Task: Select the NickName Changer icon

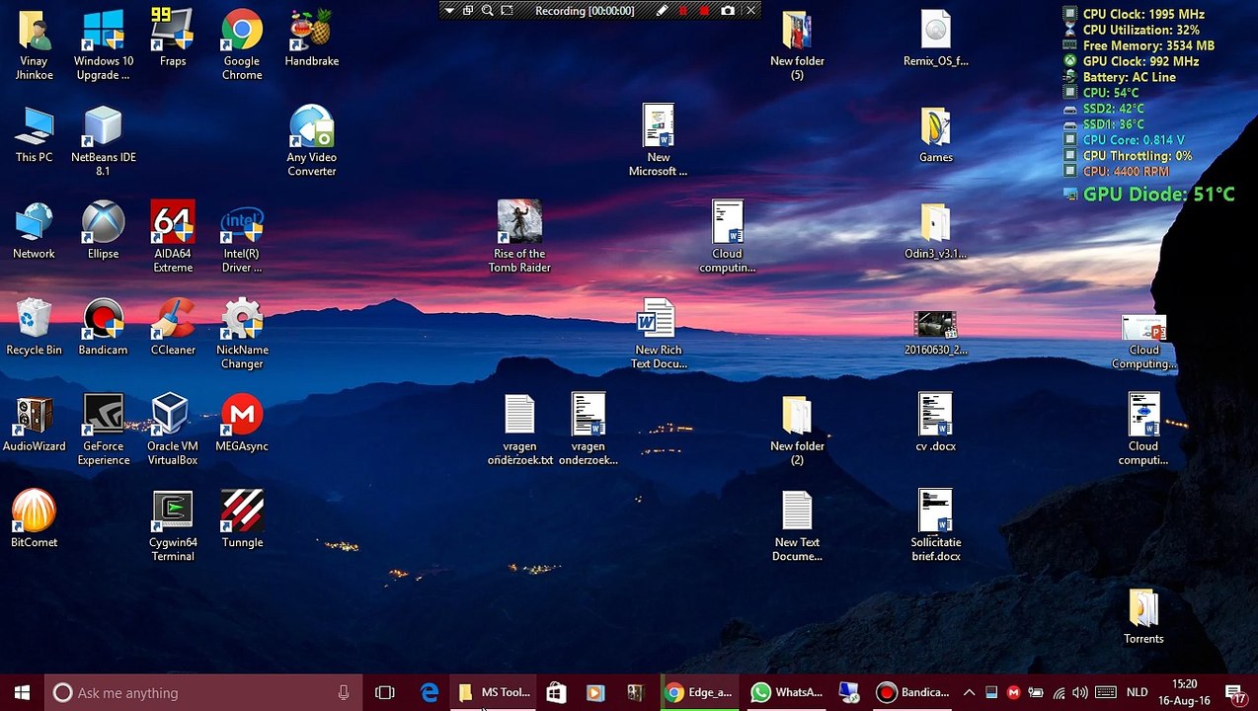Action: 242,334
